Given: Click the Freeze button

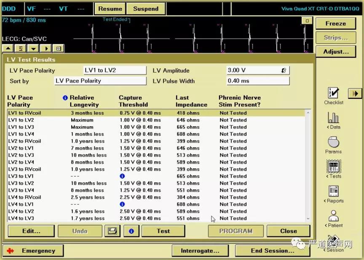Looking at the screenshot, I should tap(336, 24).
